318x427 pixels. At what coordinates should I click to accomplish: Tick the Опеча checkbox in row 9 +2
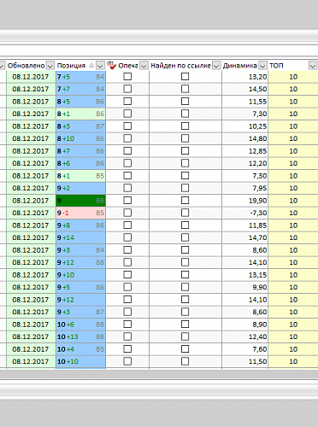(127, 188)
